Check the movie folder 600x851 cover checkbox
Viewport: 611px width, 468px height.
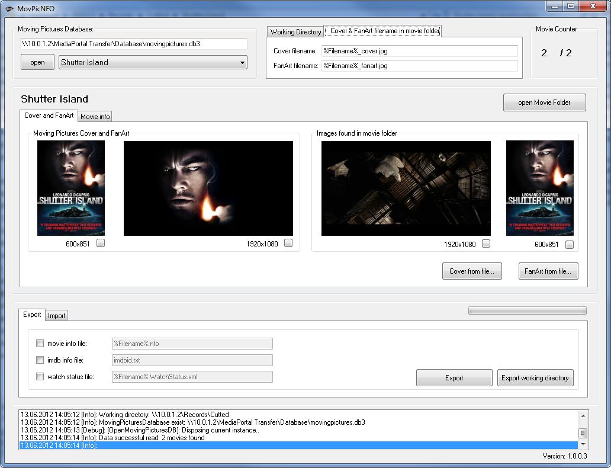click(x=570, y=245)
